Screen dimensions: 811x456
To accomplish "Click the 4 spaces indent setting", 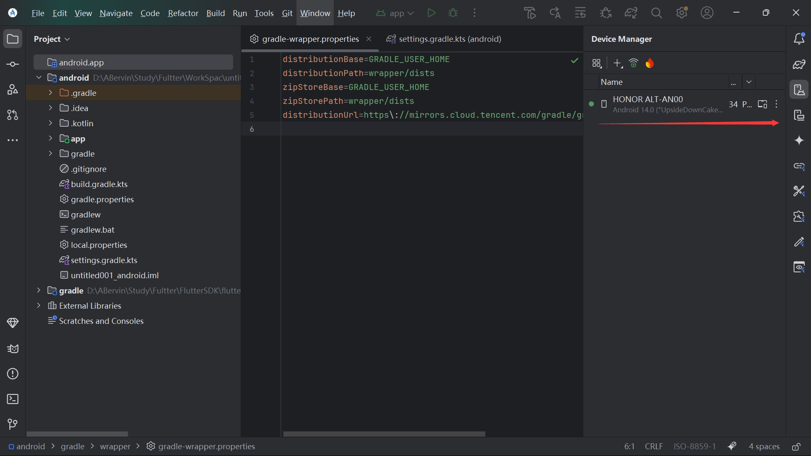I will tap(764, 447).
